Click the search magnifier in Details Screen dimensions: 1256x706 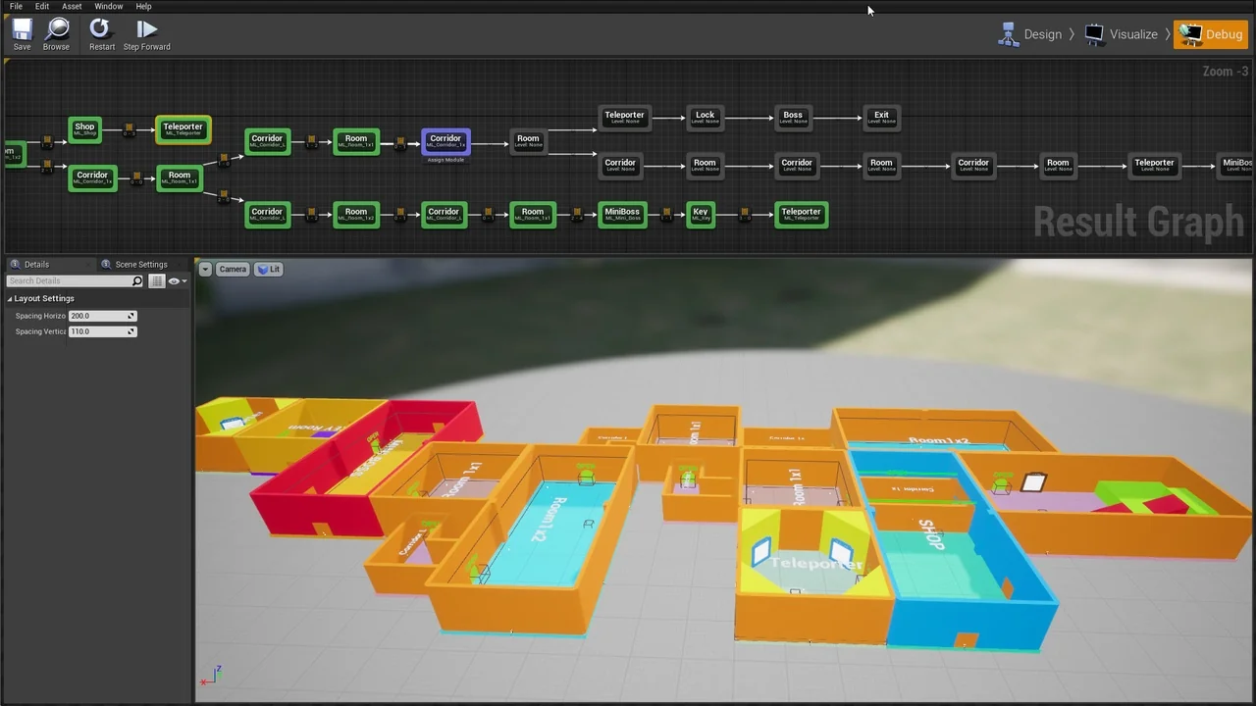click(137, 281)
